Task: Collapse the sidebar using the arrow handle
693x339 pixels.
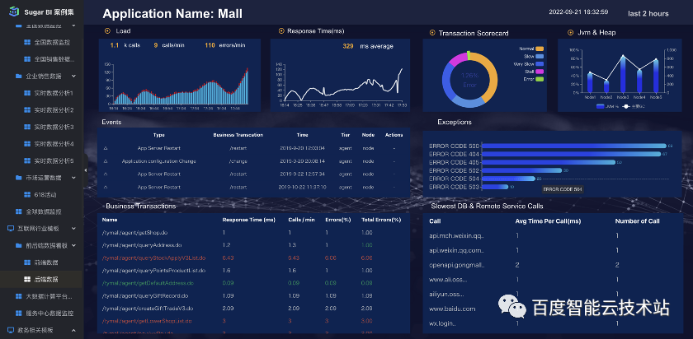Action: (x=85, y=170)
